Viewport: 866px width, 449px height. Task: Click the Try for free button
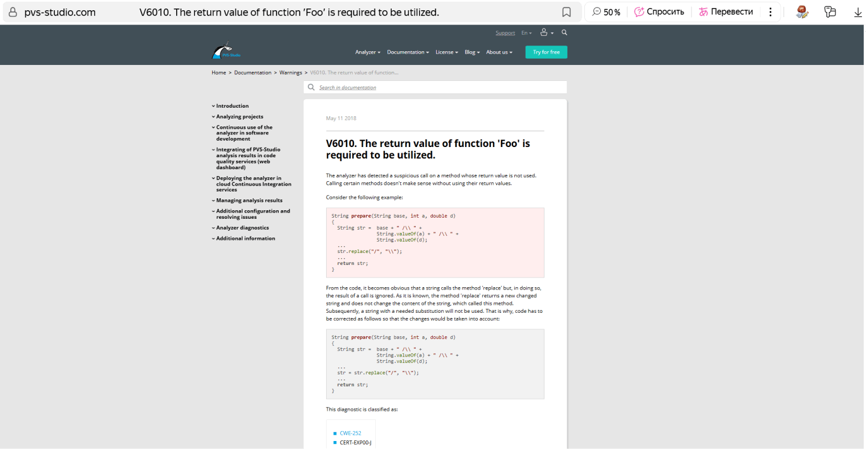[x=546, y=52]
